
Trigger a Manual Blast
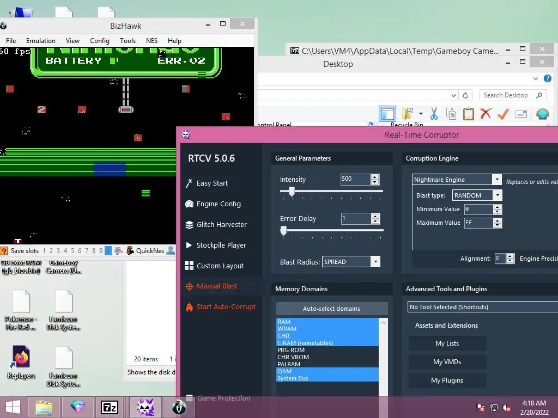point(211,286)
